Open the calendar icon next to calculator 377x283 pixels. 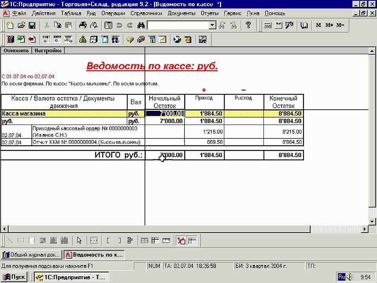click(278, 25)
